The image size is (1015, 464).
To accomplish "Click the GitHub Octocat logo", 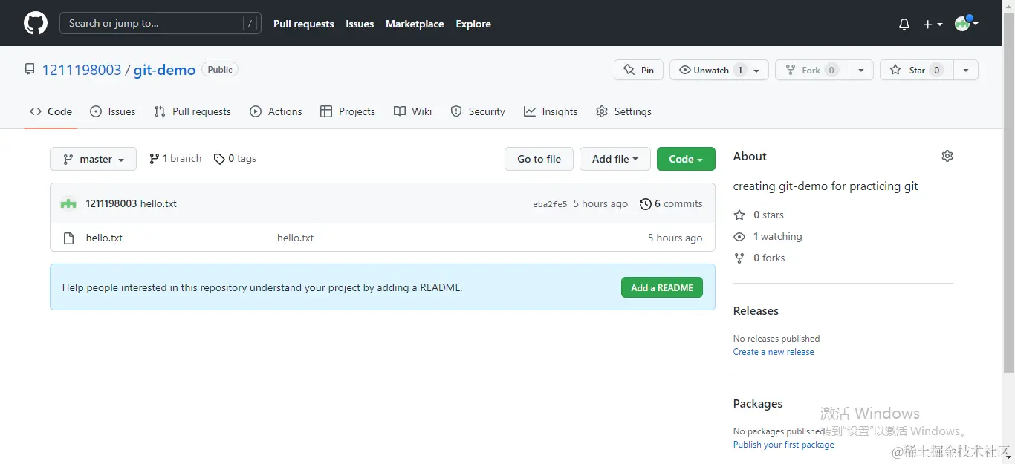I will pyautogui.click(x=36, y=23).
